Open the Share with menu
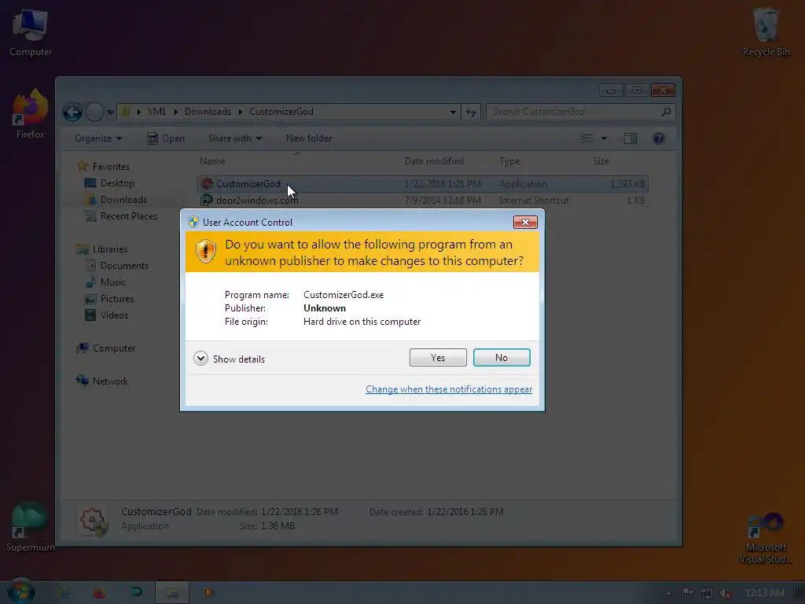This screenshot has height=604, width=805. (x=234, y=138)
